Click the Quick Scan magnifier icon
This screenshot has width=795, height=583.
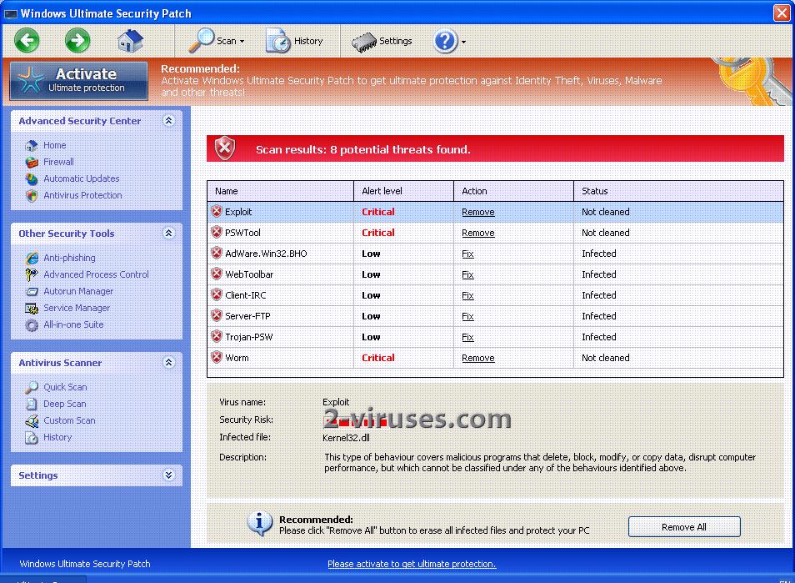point(32,388)
